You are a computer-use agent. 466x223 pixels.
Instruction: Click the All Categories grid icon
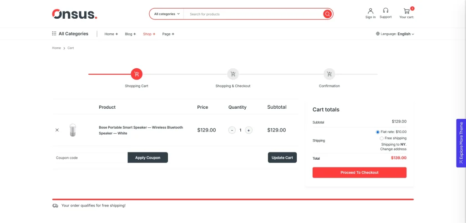point(54,34)
